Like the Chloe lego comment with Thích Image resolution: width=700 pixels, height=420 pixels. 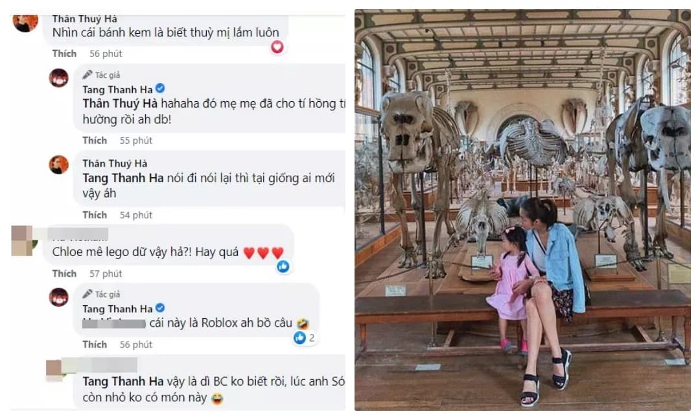tap(64, 274)
